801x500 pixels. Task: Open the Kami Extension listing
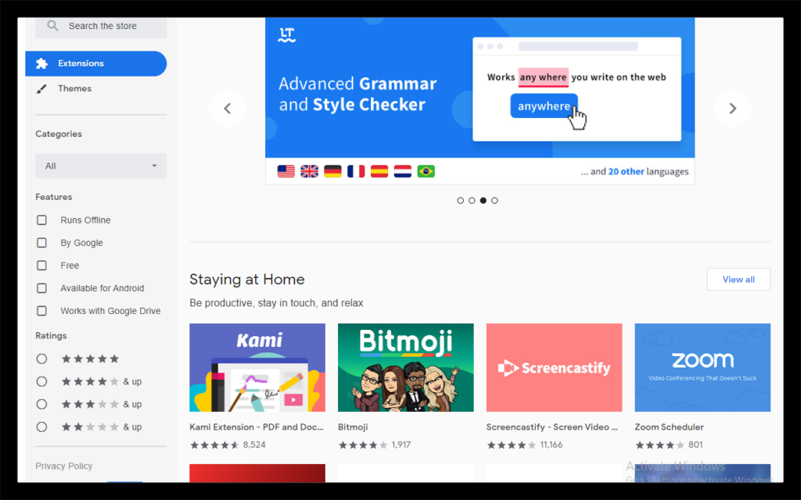tap(257, 367)
